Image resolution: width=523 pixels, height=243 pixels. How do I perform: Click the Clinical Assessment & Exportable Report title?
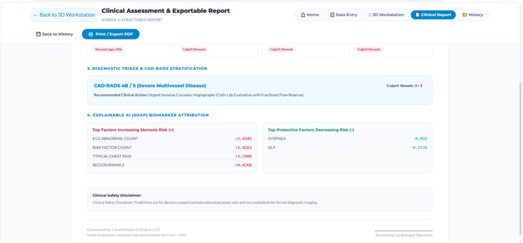coord(165,11)
